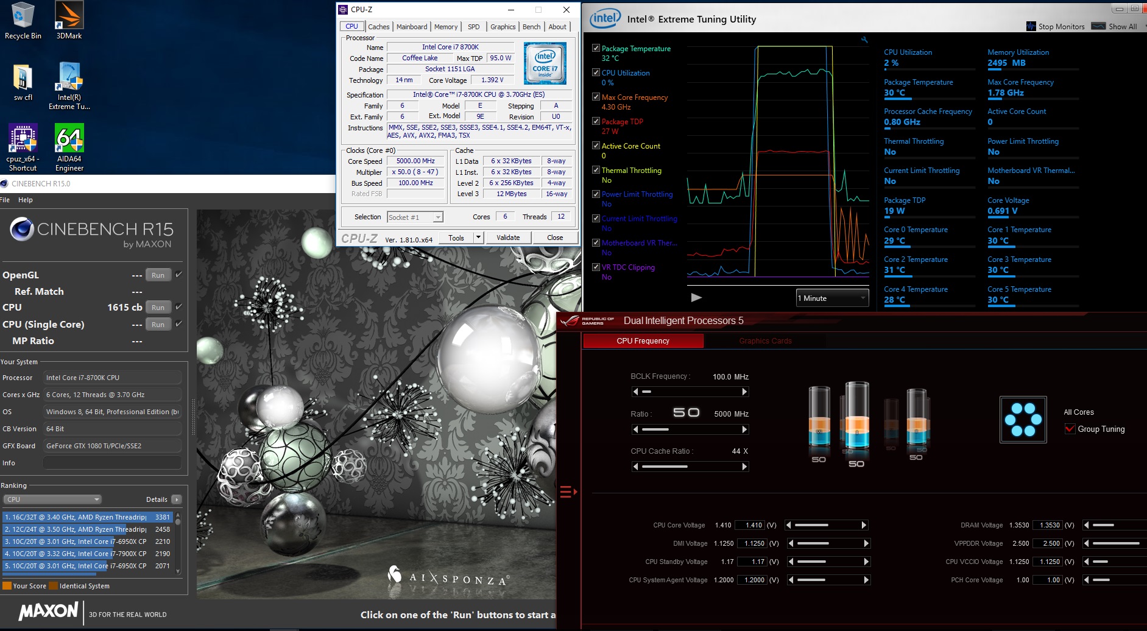
Task: Uncheck Package Temperature monitor in XTU
Action: pos(596,48)
